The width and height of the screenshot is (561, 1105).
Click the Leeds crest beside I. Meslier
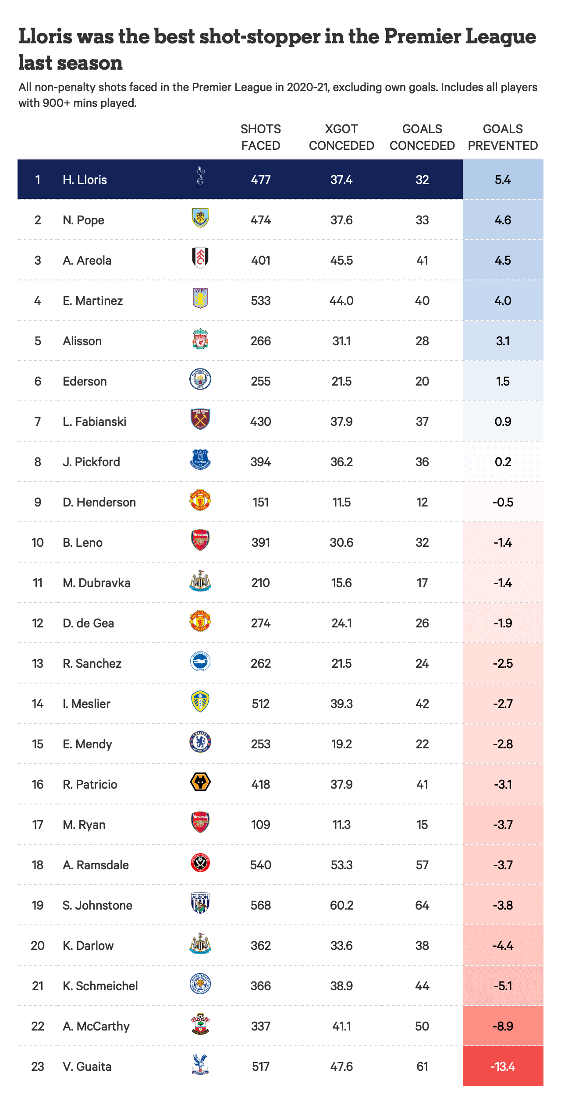[x=200, y=702]
